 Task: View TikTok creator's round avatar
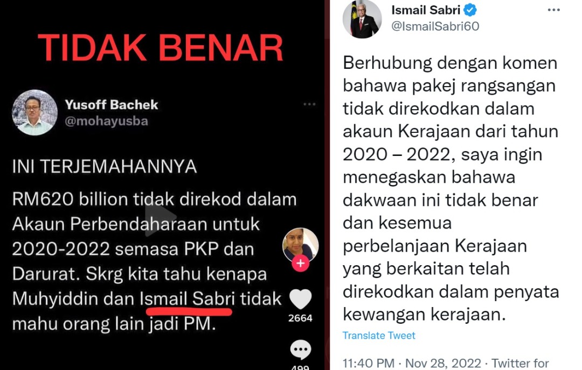(300, 245)
